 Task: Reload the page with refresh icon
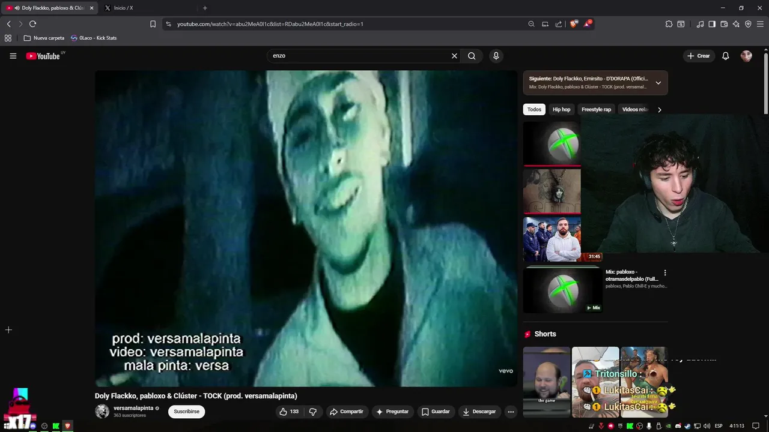click(32, 24)
